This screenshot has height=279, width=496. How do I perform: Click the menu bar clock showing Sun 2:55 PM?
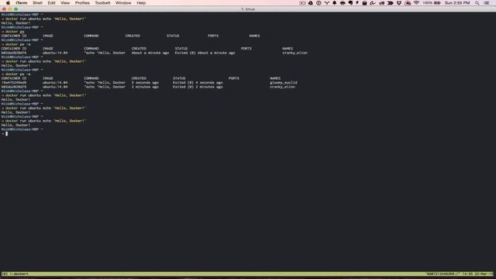(457, 3)
